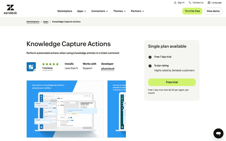Image resolution: width=226 pixels, height=141 pixels.
Task: Click the Knowledge Capture Actions page heading
Action: (x=69, y=44)
